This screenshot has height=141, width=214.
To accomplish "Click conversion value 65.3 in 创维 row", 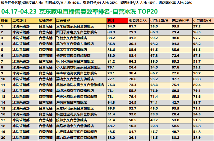I will click(x=182, y=97).
